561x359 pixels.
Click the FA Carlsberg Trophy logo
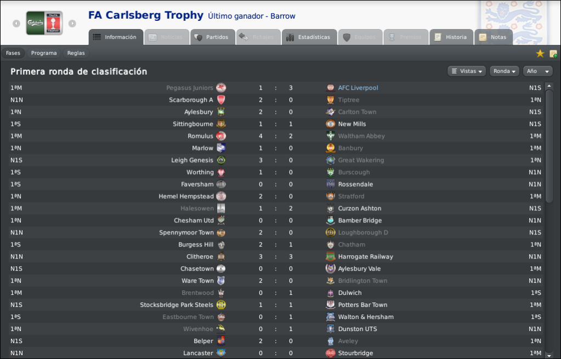[44, 23]
